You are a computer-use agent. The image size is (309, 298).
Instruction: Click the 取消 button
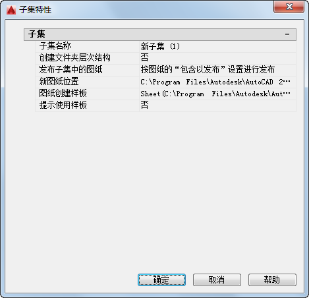pos(217,280)
